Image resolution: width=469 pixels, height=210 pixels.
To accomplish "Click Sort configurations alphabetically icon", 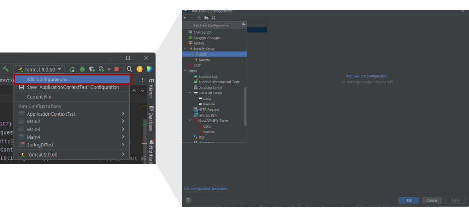I will point(213,18).
